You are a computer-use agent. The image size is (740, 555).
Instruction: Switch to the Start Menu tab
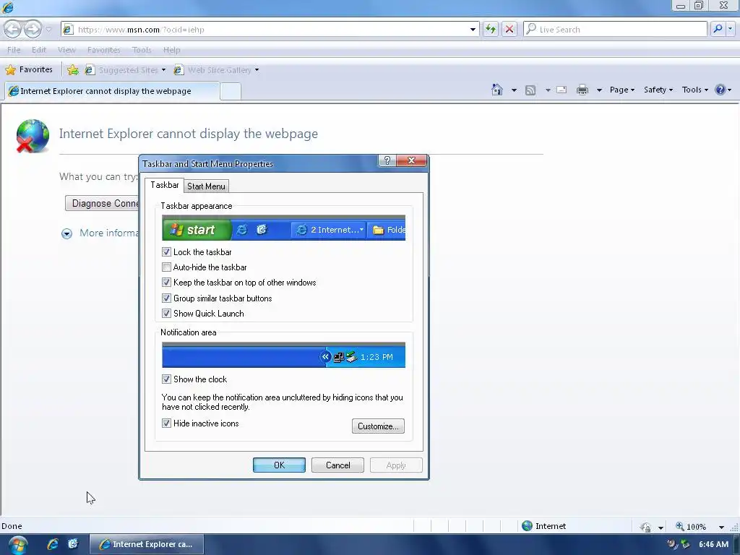point(206,186)
